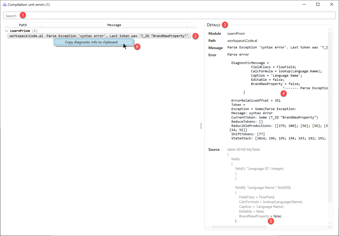Click the Module value 'LearnPrism' in Details
Image resolution: width=339 pixels, height=236 pixels.
[x=236, y=34]
